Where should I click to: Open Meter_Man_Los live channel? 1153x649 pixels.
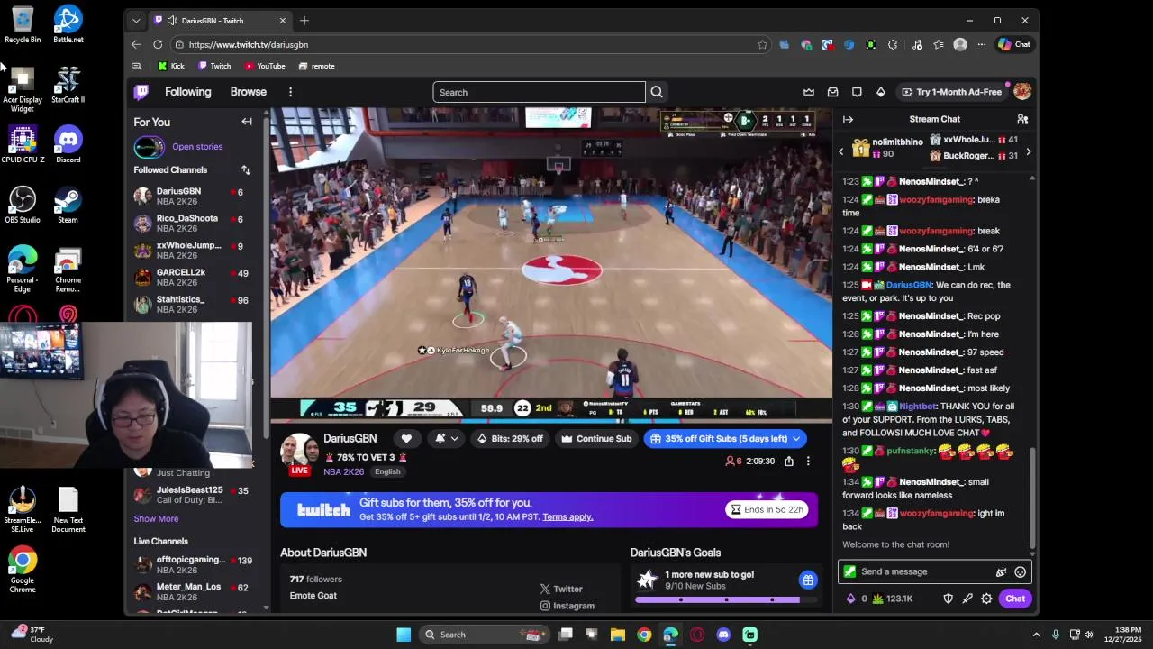point(192,592)
